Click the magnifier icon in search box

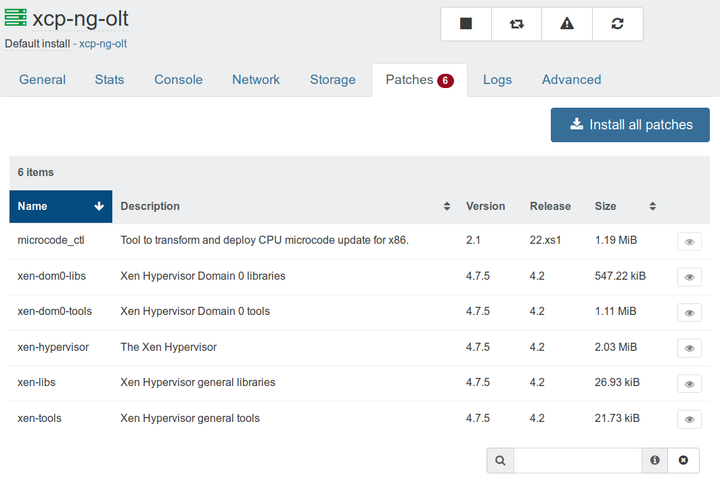tap(501, 461)
